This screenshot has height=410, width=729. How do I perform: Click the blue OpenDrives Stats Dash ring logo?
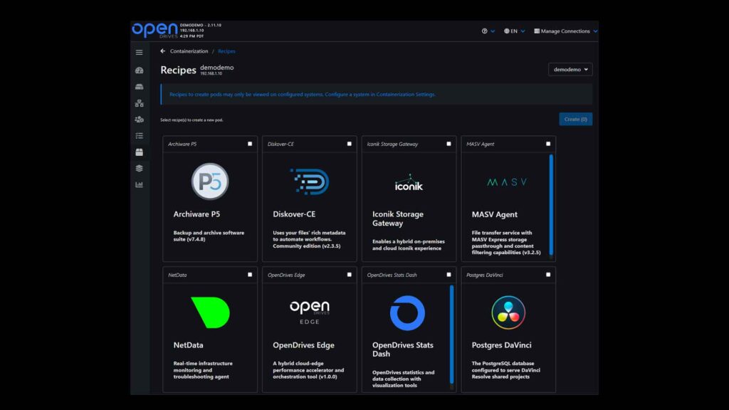pos(407,313)
